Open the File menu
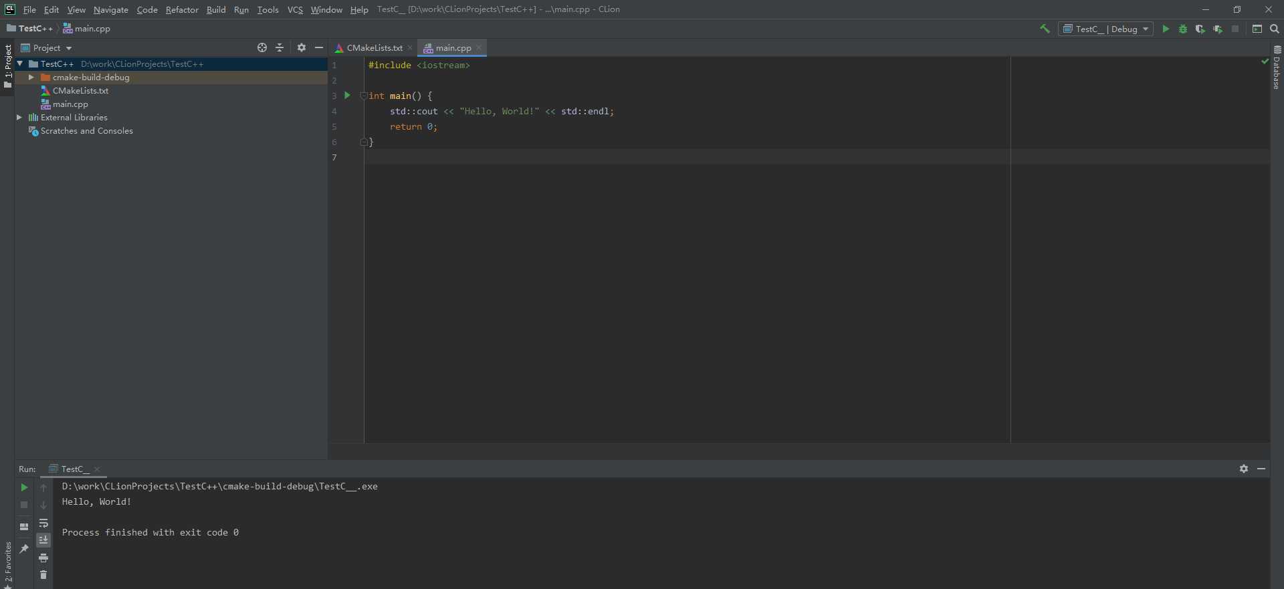1284x589 pixels. point(29,9)
